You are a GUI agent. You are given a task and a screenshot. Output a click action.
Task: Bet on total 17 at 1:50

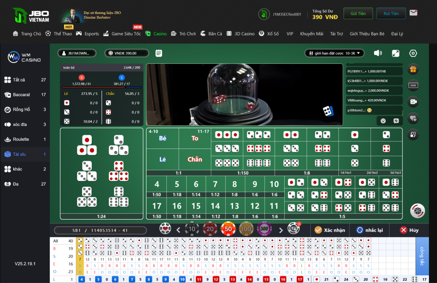coord(157,208)
